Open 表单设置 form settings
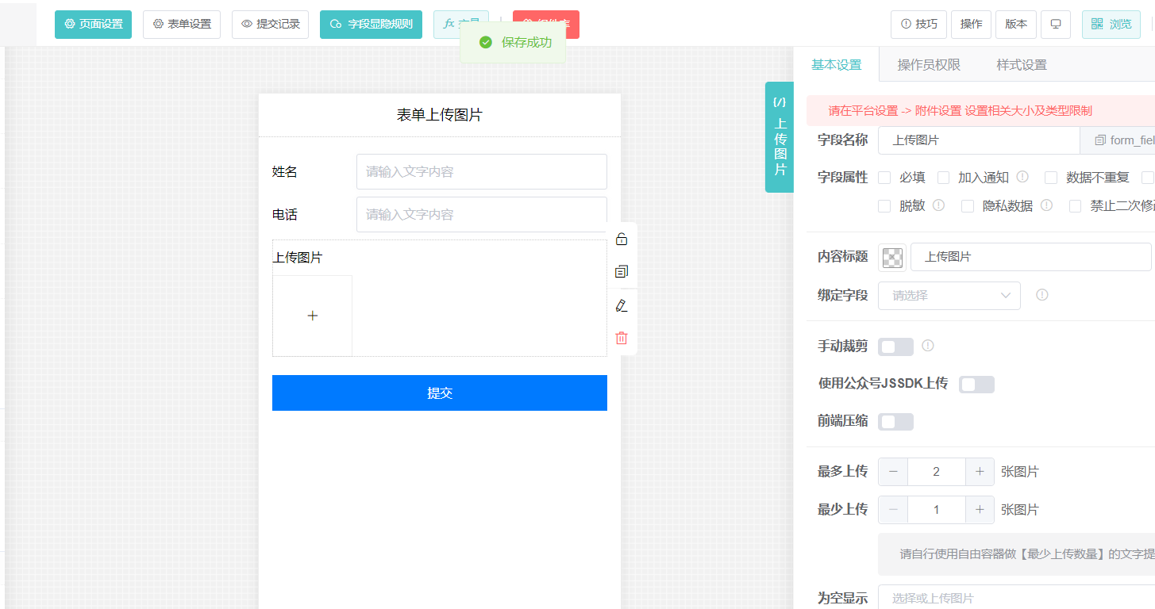The image size is (1155, 609). [x=182, y=25]
